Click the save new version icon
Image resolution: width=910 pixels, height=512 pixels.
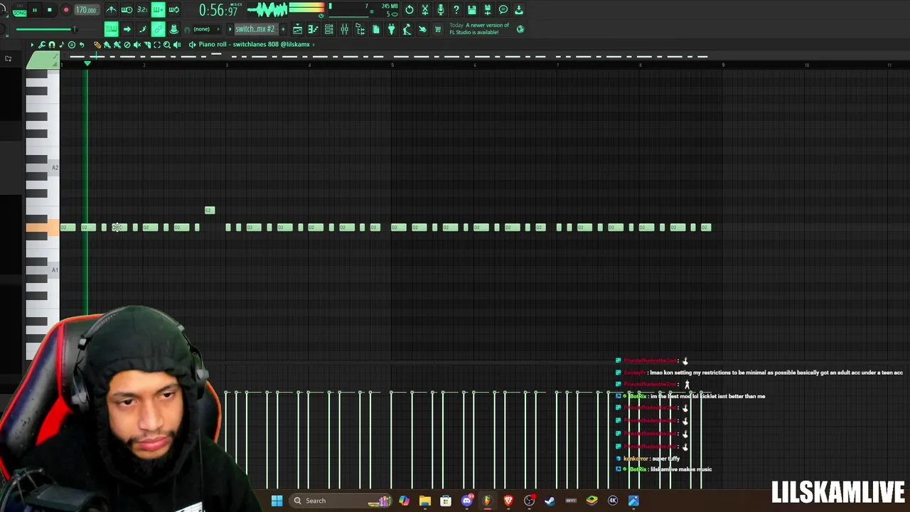point(488,10)
